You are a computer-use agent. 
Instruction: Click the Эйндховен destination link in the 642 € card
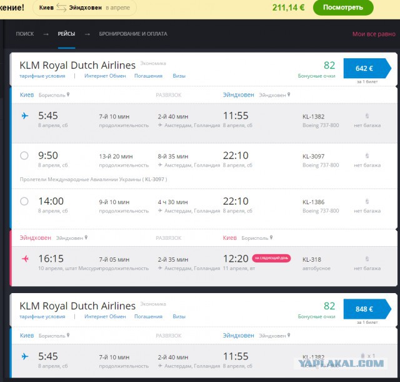[238, 95]
